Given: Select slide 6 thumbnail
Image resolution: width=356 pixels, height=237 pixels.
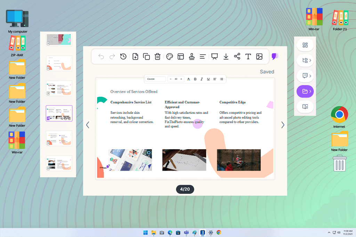Looking at the screenshot, I should [x=59, y=163].
